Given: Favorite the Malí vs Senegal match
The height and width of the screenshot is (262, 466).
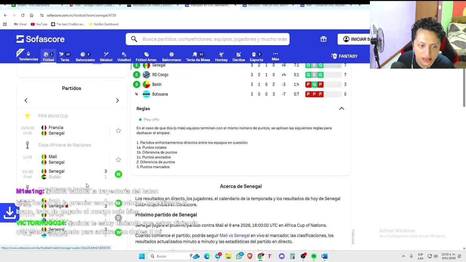Looking at the screenshot, I should 118,159.
